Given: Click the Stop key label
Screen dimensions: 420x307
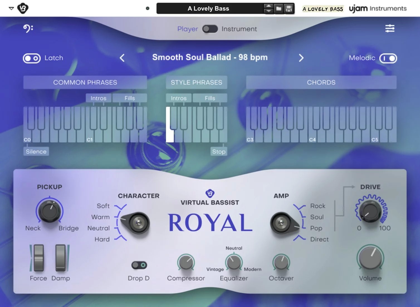Looking at the screenshot, I should (219, 152).
